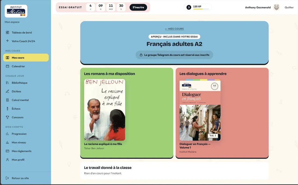Open Mes règlements
298x185 pixels.
[x=26, y=151]
